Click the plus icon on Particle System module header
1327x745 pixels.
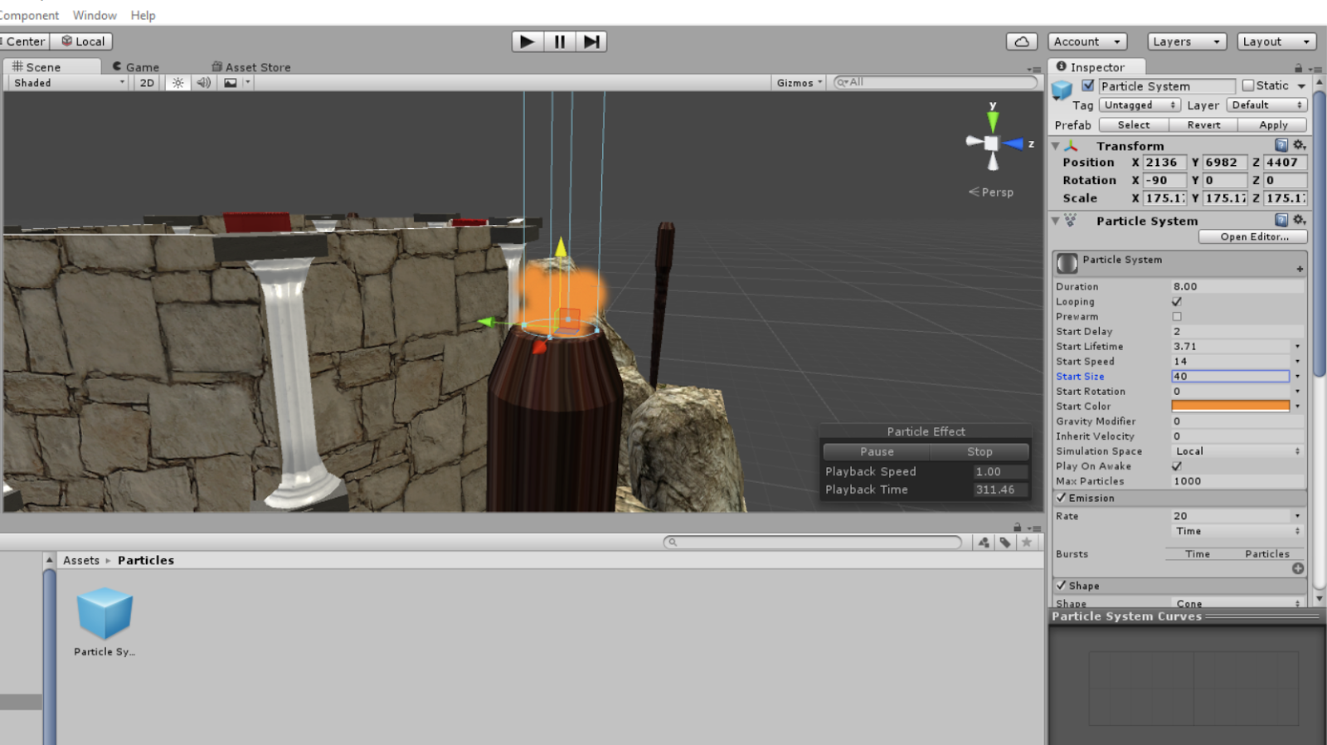click(x=1300, y=269)
